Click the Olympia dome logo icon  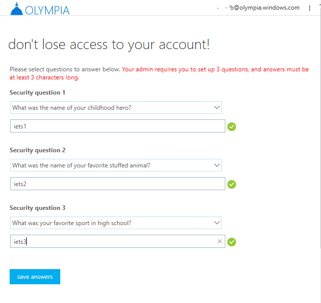[16, 9]
